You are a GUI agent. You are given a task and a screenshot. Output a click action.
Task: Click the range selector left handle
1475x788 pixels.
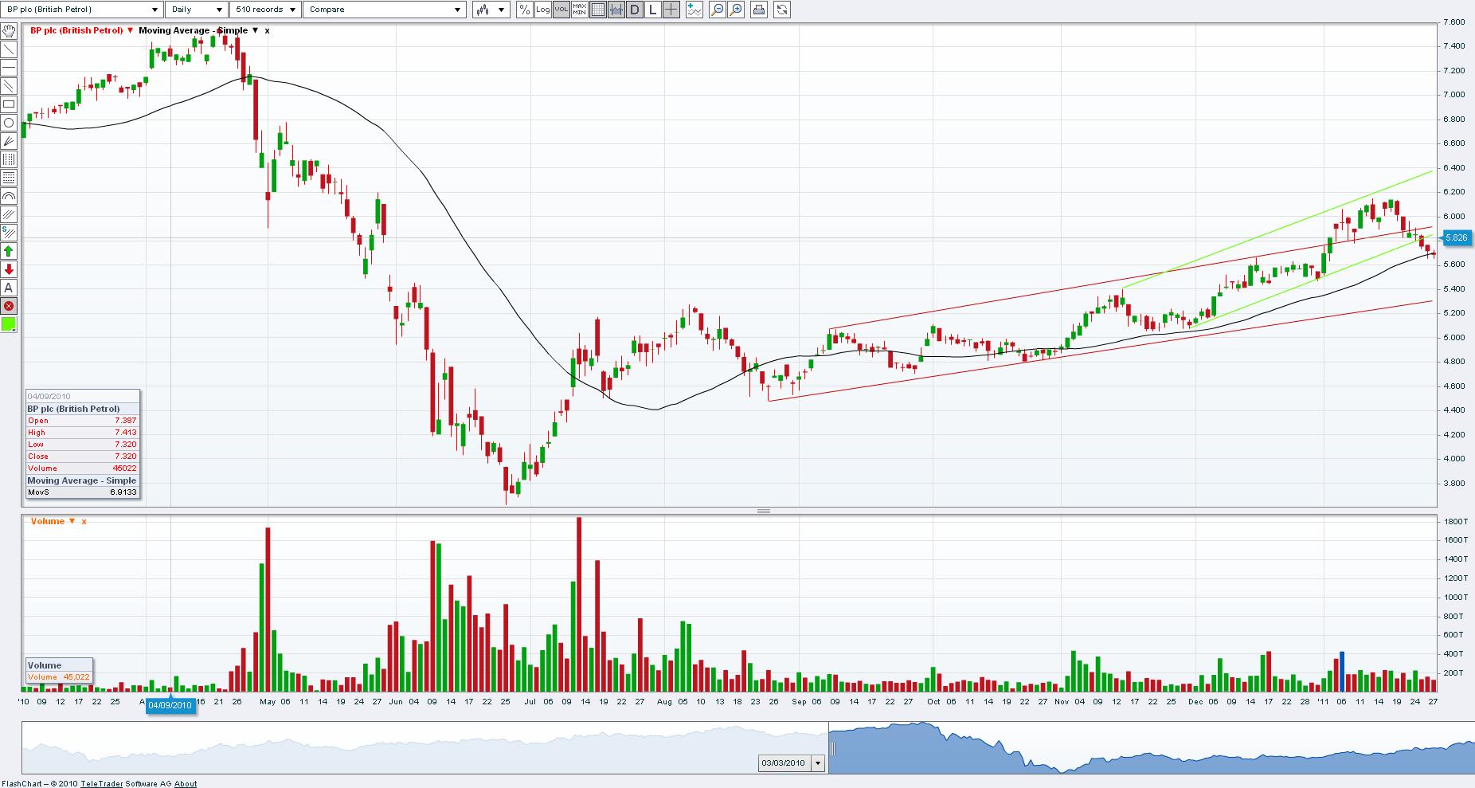pyautogui.click(x=833, y=749)
